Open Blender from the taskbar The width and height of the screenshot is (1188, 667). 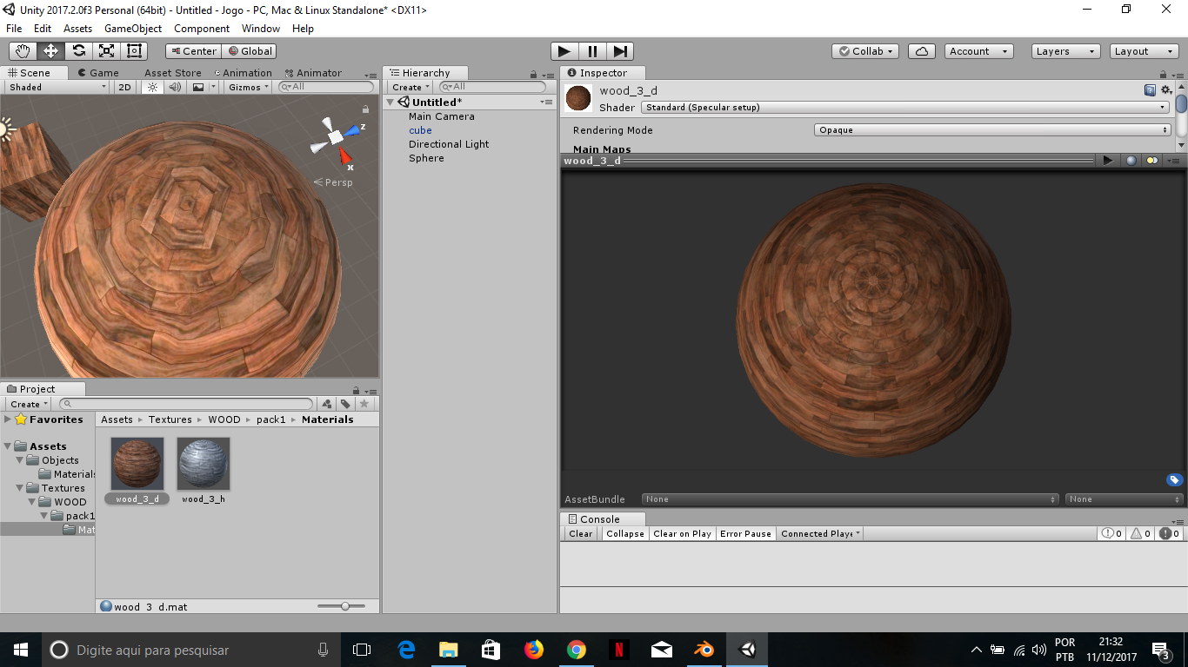tap(704, 650)
